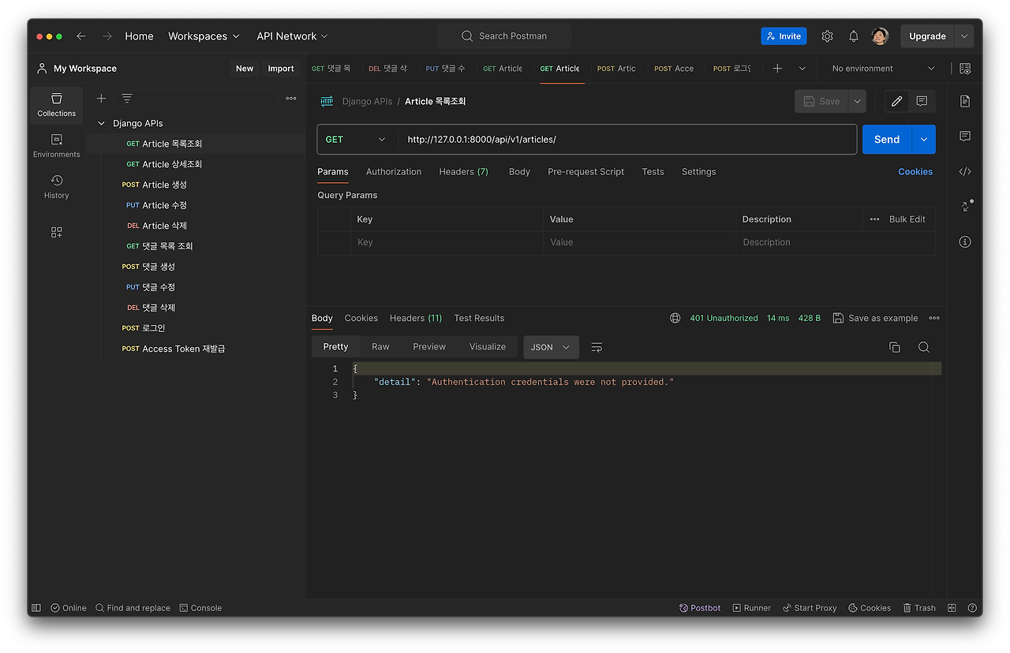Open the help icon in status bar

tap(972, 608)
